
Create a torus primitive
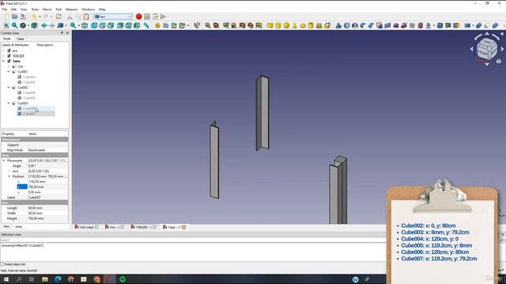pos(303,25)
